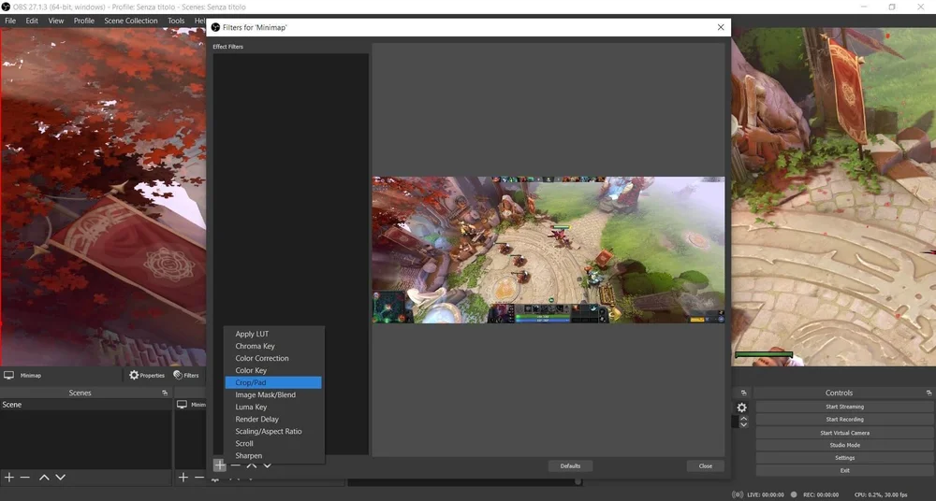Viewport: 936px width, 501px height.
Task: Select the 'Scene' row in Scenes list
Action: [86, 405]
